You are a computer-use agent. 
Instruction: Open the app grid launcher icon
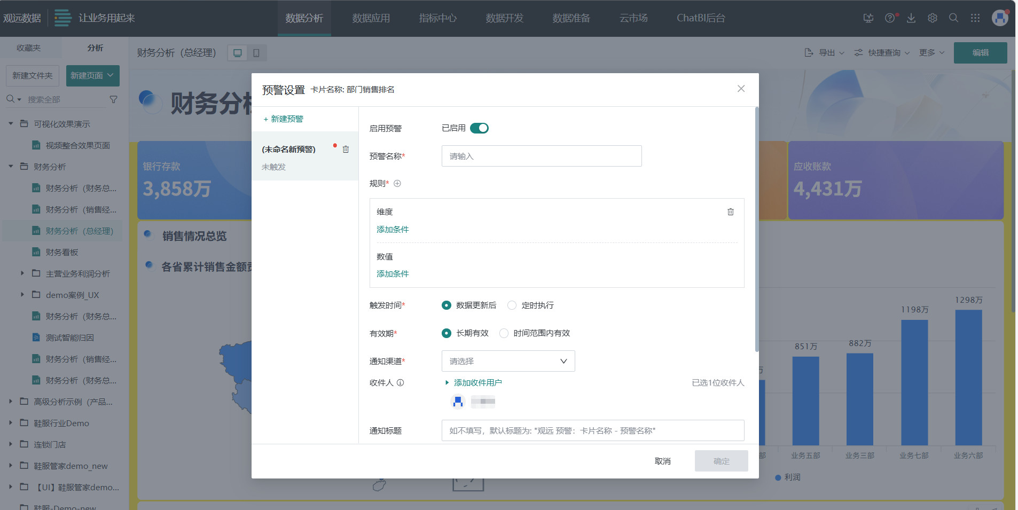[975, 18]
